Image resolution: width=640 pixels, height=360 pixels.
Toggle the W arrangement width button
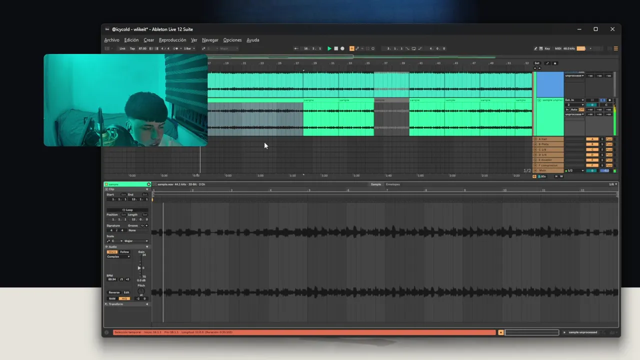point(561,176)
